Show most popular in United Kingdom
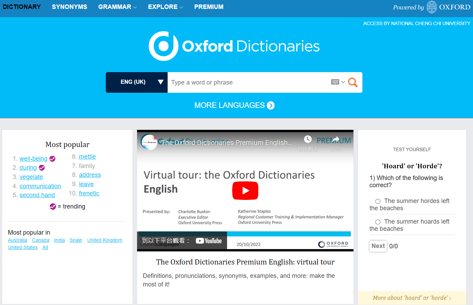473x305 pixels. point(105,240)
